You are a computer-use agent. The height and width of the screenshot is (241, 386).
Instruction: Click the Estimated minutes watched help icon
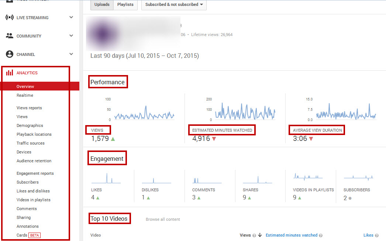320,235
